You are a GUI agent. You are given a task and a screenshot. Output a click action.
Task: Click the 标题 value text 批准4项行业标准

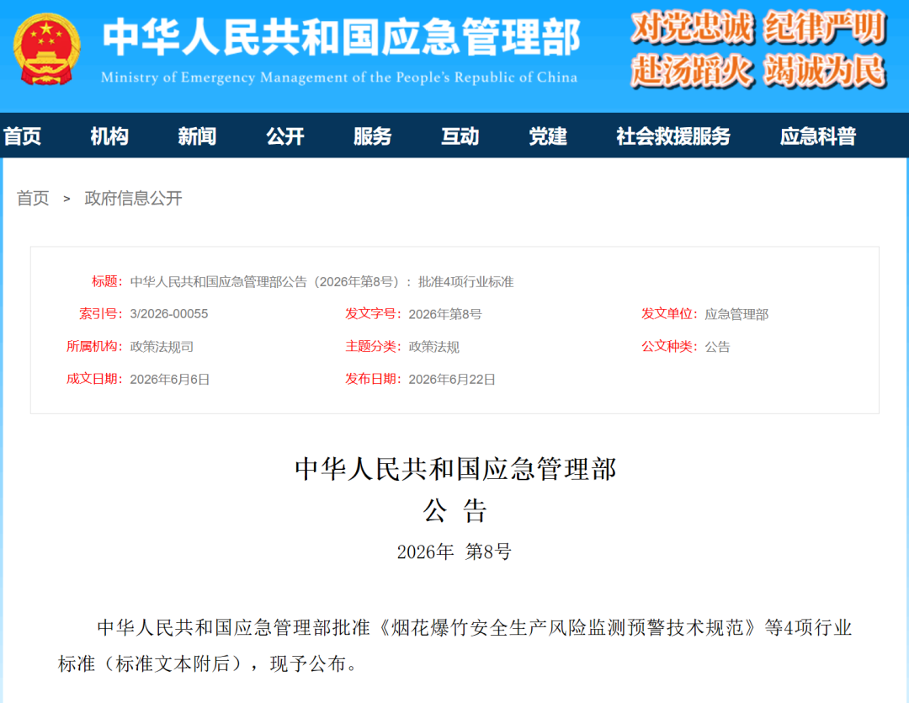466,282
